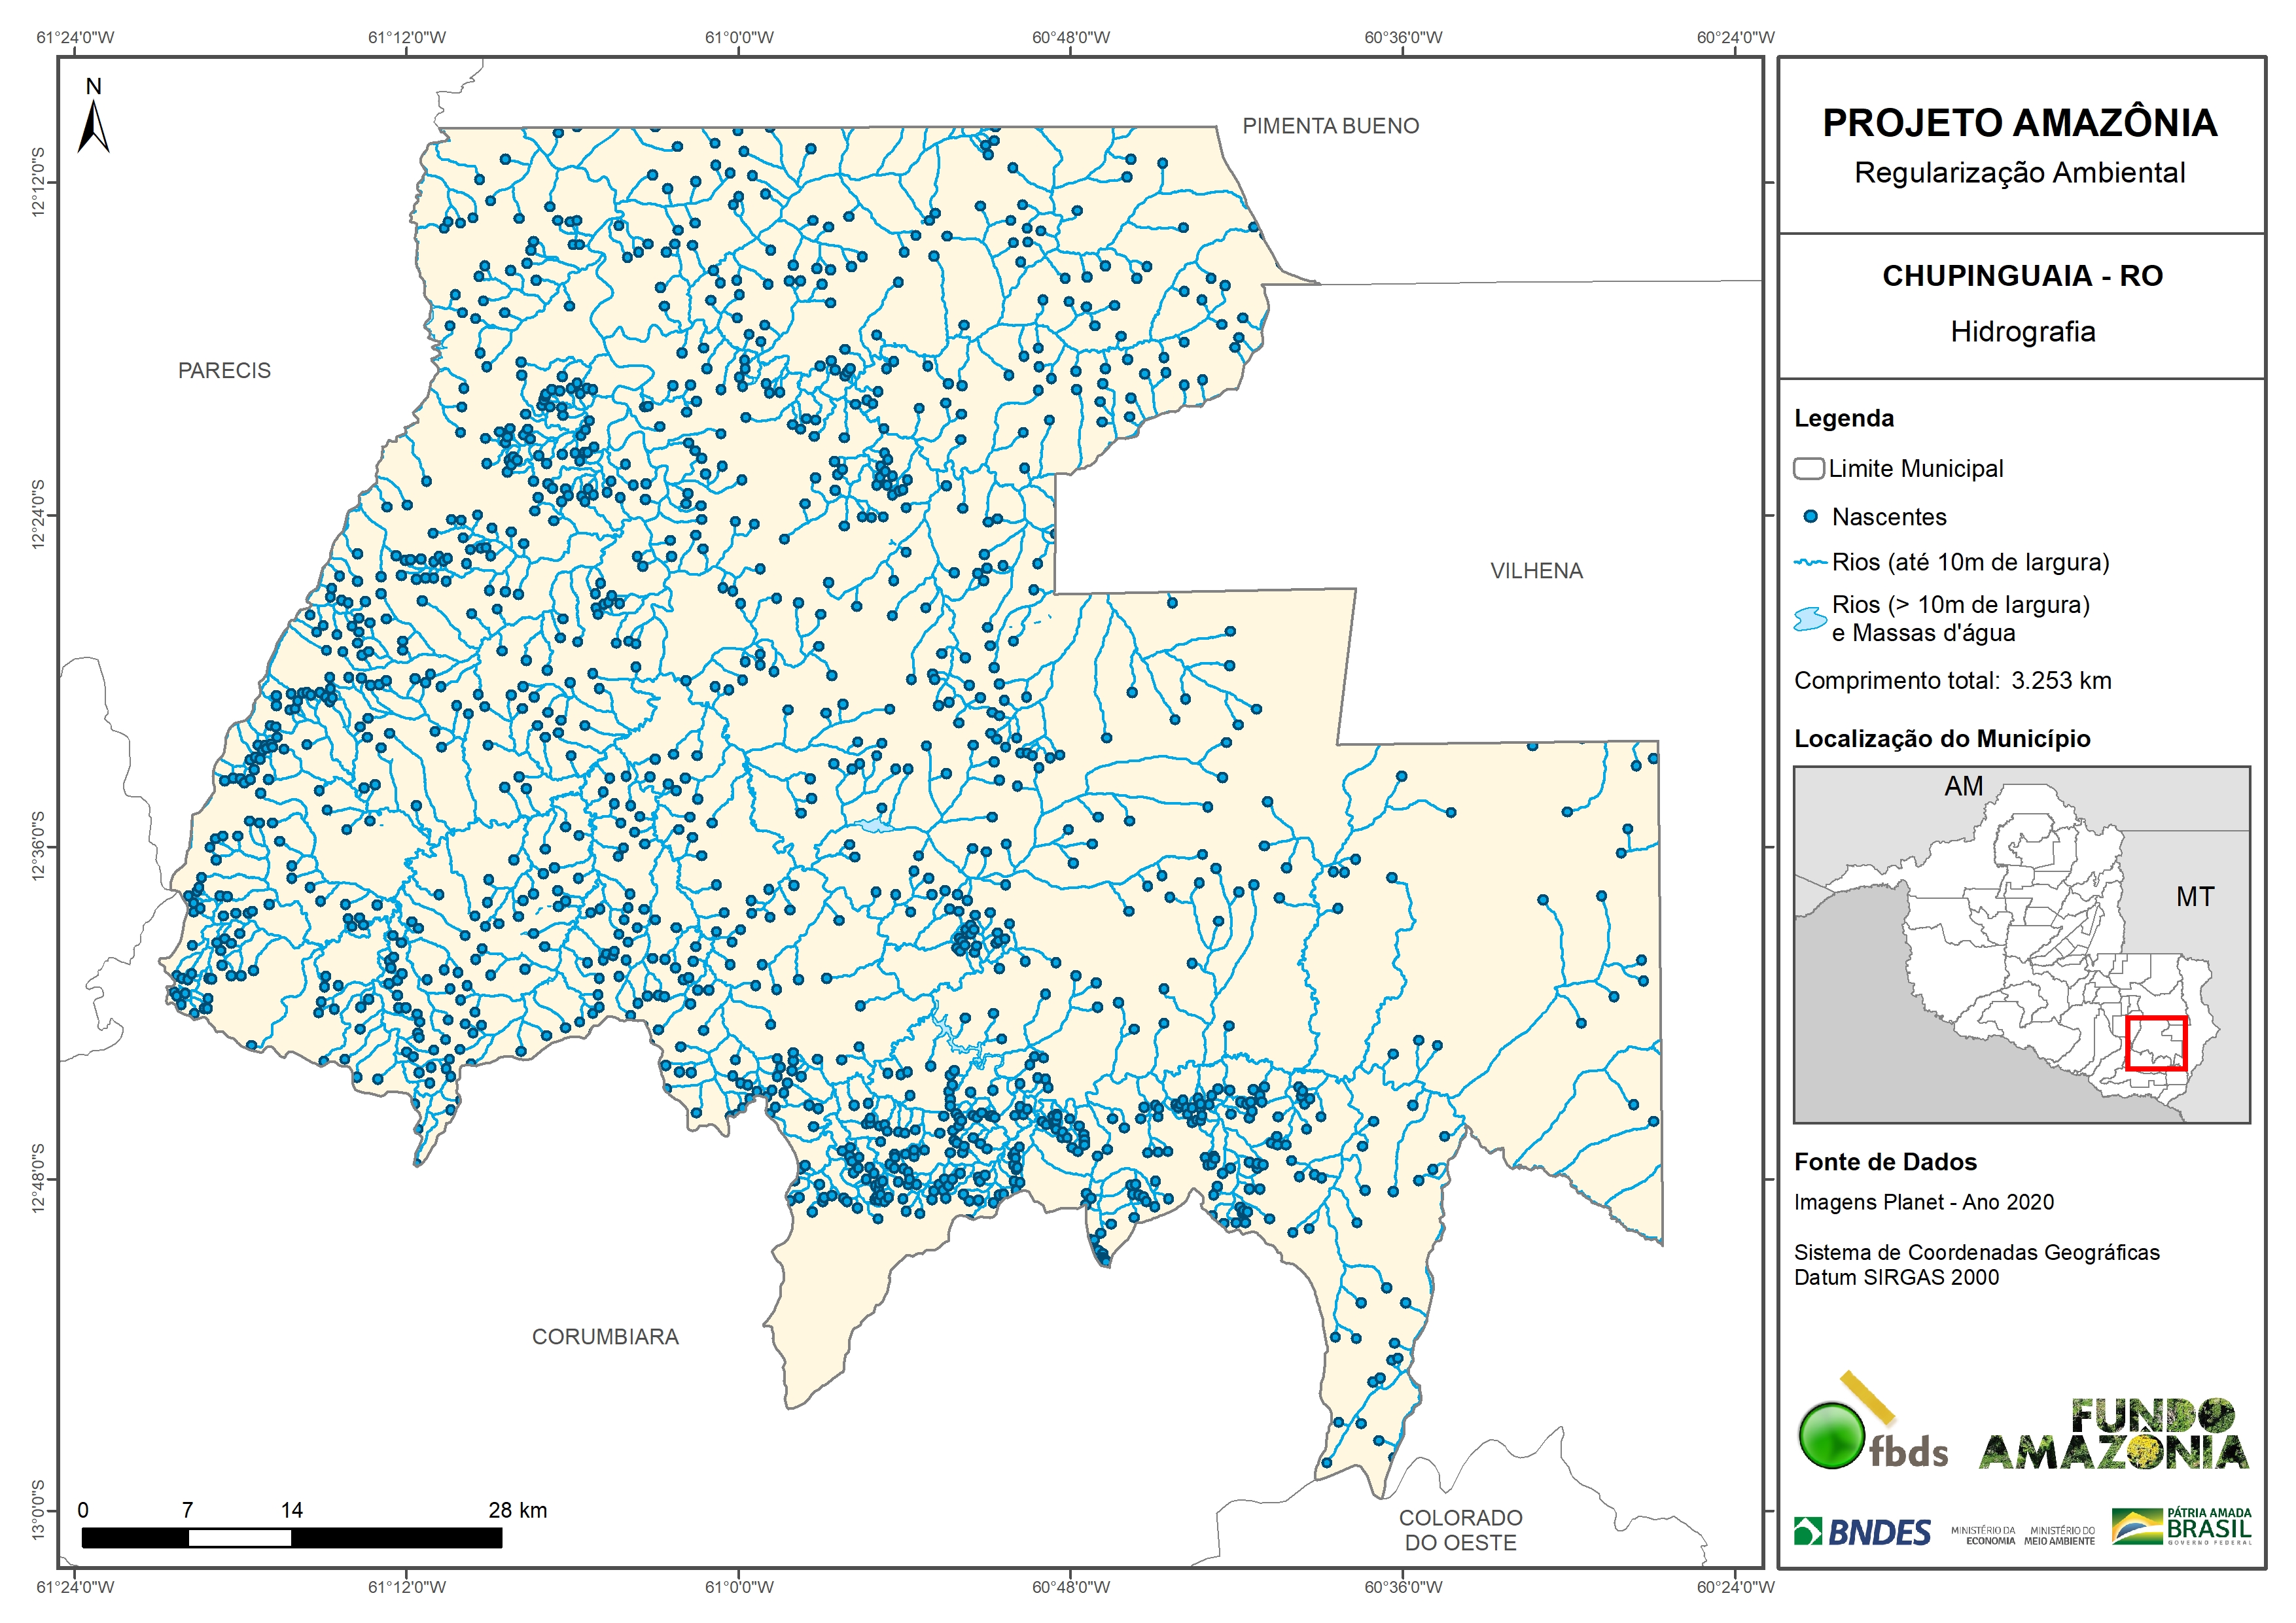Screen dimensions: 2296x1623
Task: Click the CHUPINGUAIA - RO heading
Action: (2022, 276)
